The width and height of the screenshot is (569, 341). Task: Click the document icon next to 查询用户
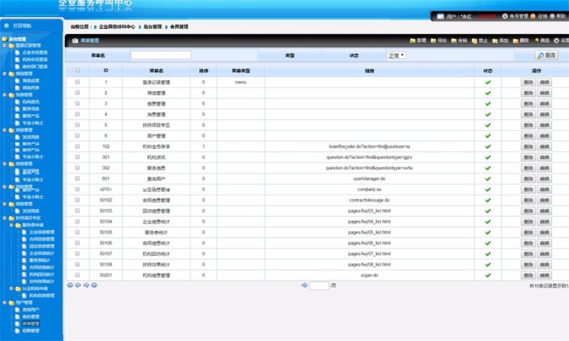pos(17,310)
